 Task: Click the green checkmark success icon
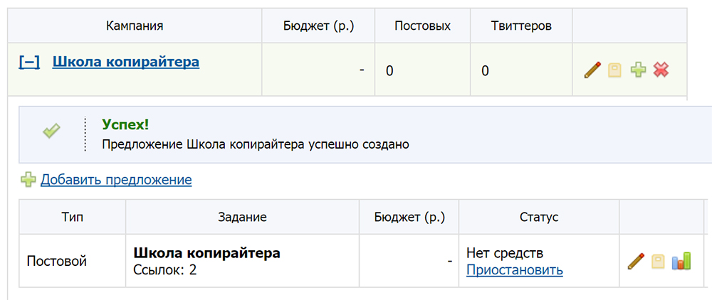[51, 131]
